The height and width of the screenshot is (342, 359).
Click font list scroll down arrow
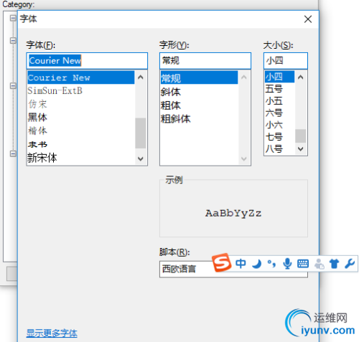[x=141, y=158]
